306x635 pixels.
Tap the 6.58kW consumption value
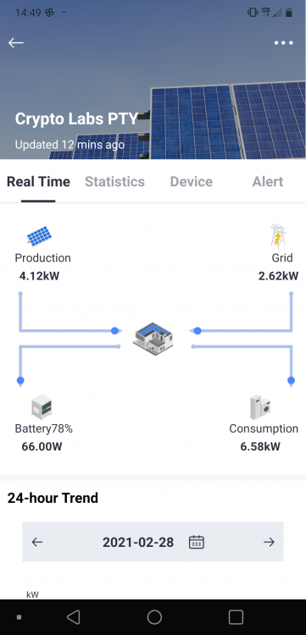click(x=260, y=447)
